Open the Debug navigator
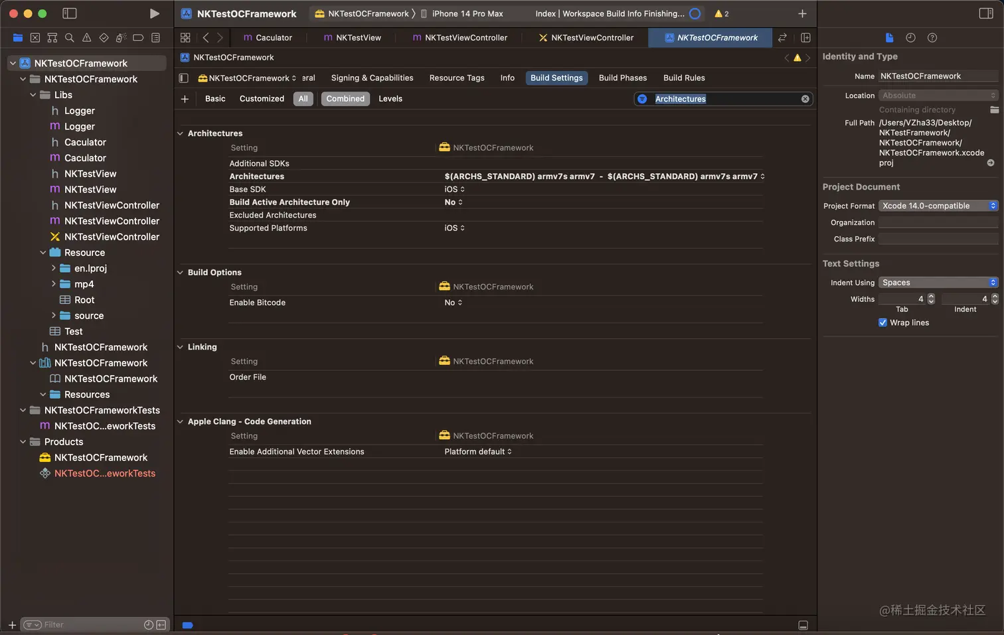1004x635 pixels. 121,38
